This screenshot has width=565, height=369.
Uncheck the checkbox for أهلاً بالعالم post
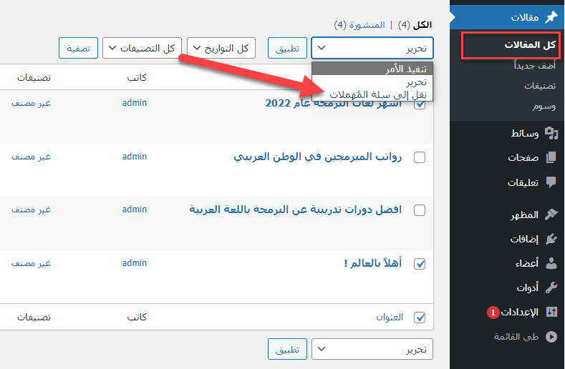point(420,264)
